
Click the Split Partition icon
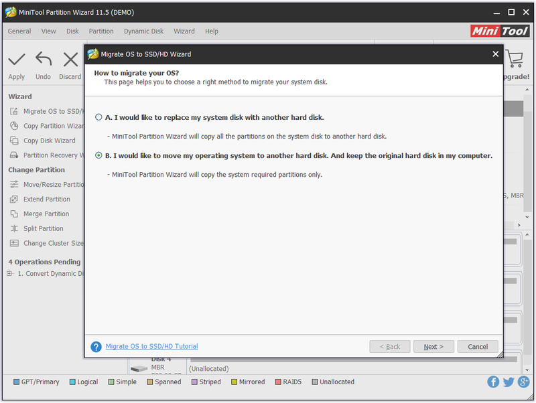[14, 228]
